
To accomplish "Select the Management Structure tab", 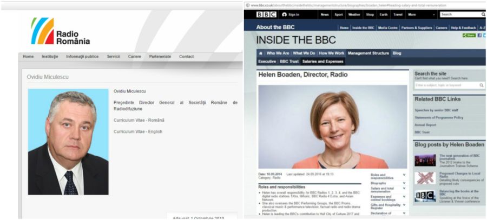I will point(368,54).
